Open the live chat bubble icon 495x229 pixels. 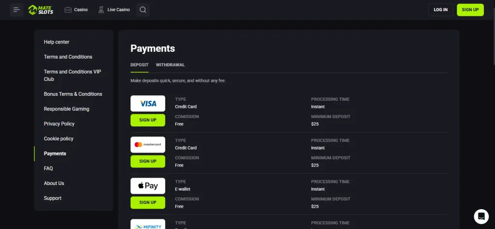pos(481,217)
